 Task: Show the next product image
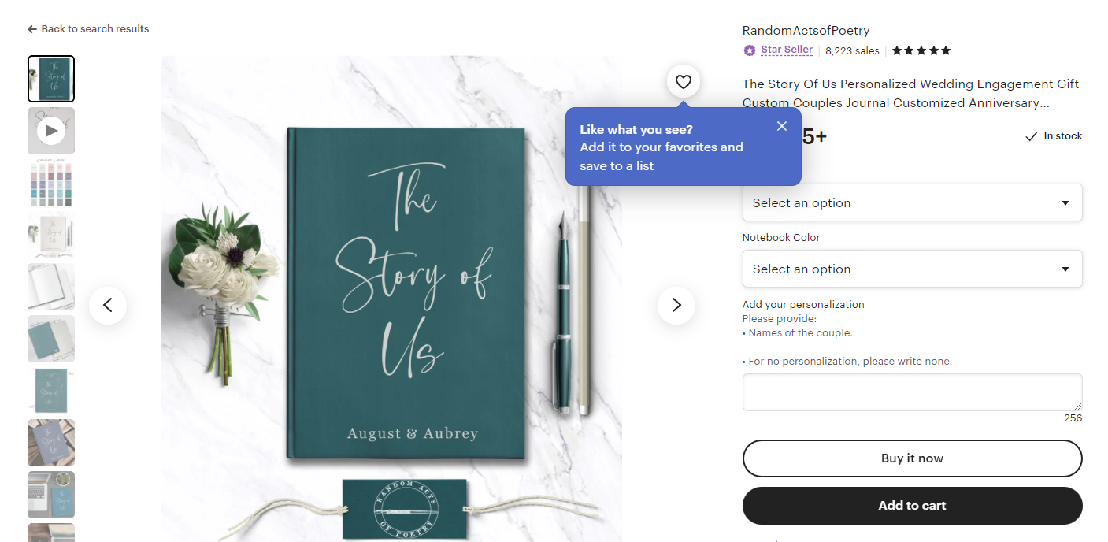tap(676, 305)
